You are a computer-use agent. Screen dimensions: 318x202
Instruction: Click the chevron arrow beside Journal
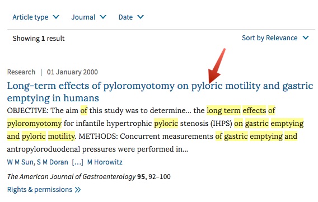103,17
